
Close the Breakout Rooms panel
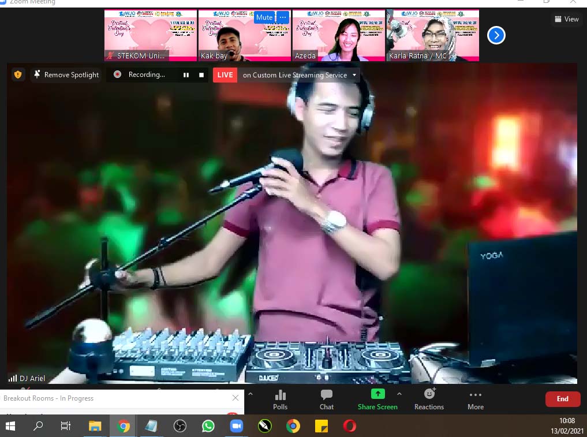coord(235,398)
